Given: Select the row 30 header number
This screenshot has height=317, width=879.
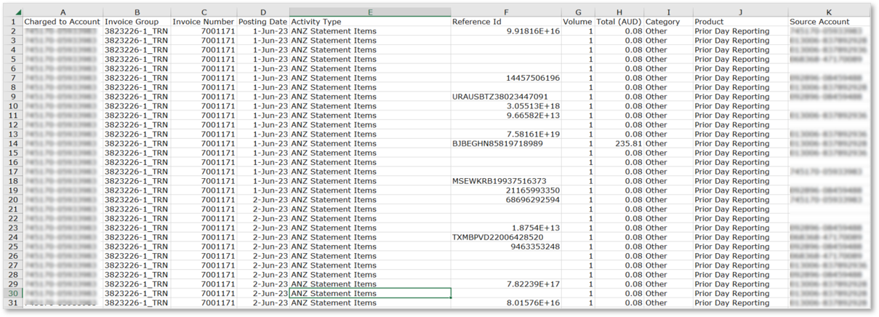Looking at the screenshot, I should point(15,294).
